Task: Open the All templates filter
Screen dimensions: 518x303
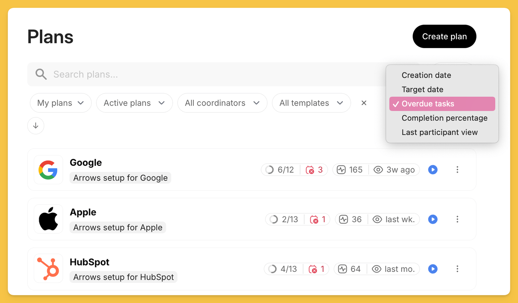Action: pos(312,103)
